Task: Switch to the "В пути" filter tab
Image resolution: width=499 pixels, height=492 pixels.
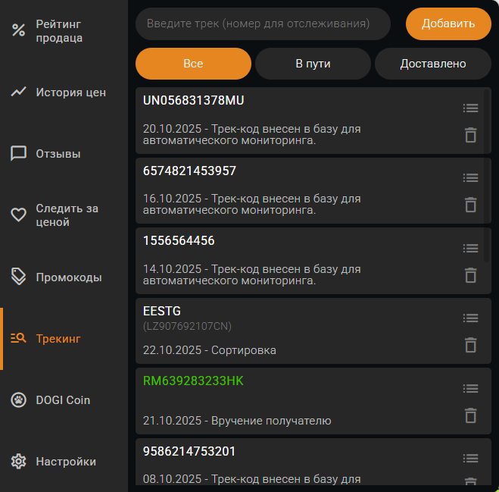Action: coord(313,64)
